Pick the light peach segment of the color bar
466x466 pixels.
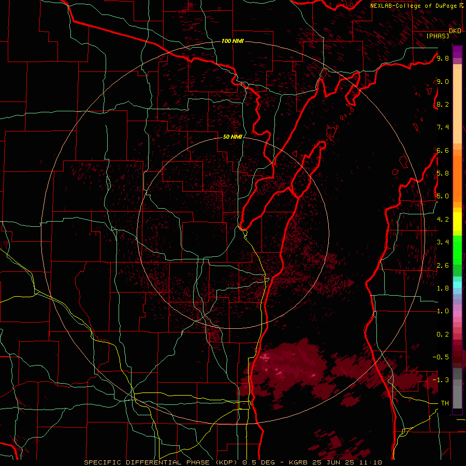(x=457, y=106)
